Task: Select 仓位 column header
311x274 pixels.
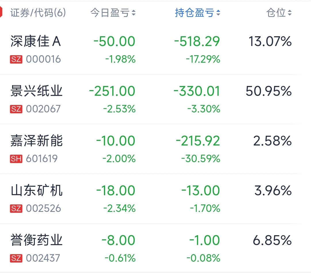Action: tap(279, 13)
